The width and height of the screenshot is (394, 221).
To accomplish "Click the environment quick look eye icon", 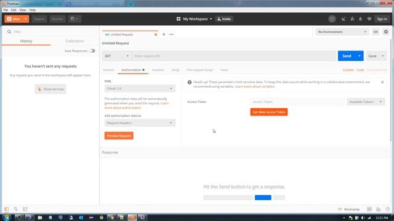I will [x=376, y=32].
